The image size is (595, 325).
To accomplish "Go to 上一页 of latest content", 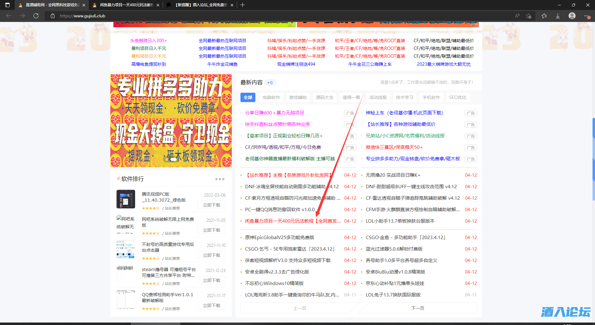I will pos(300,308).
